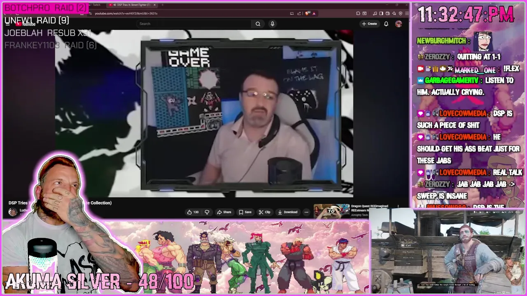Share the DSP video
Viewport: 527px width, 296px height.
[224, 212]
